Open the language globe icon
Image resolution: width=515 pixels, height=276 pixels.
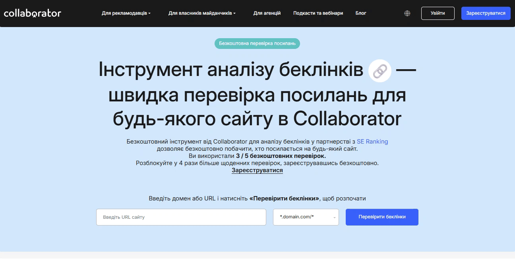(x=407, y=13)
